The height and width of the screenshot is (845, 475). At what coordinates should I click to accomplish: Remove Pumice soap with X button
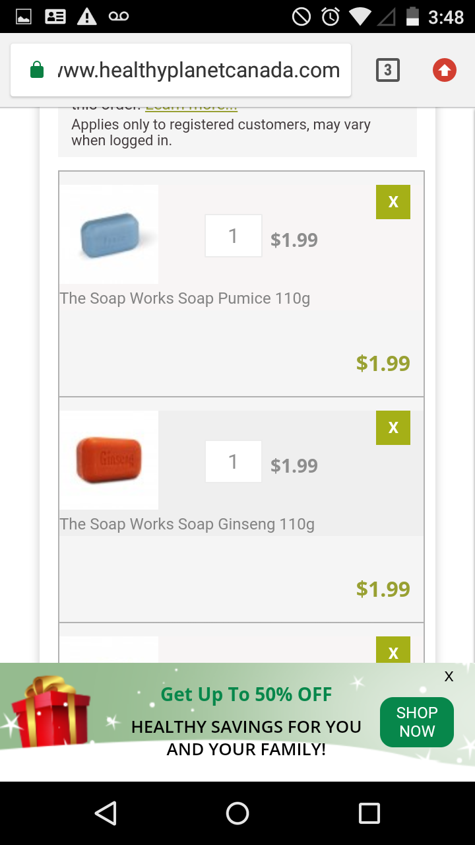click(x=393, y=202)
